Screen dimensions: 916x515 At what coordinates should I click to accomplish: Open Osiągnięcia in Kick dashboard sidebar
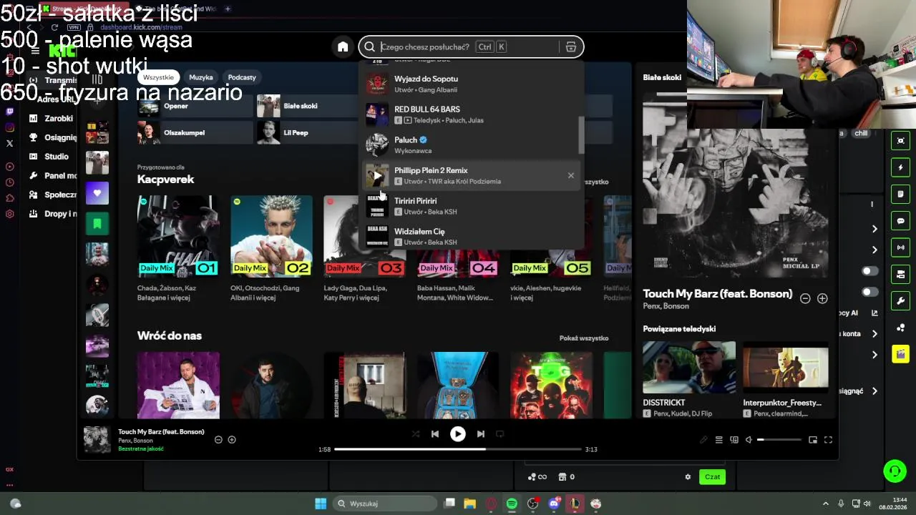53,137
